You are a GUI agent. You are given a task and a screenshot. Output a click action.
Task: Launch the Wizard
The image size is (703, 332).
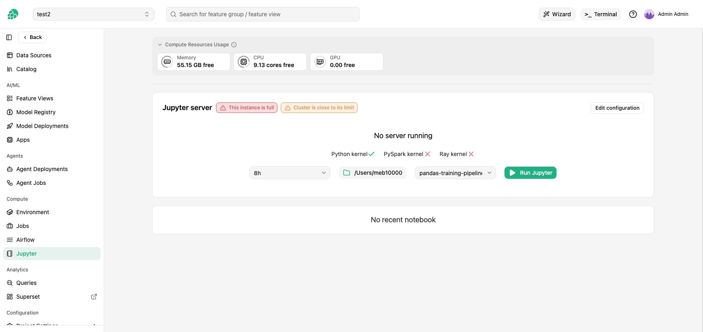click(557, 14)
